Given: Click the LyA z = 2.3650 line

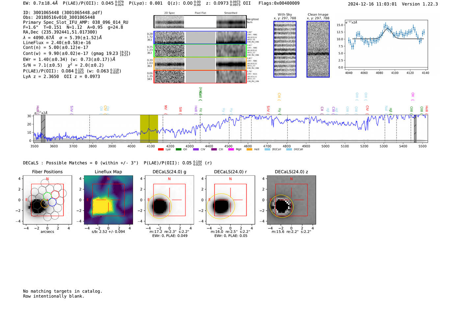Looking at the screenshot, I should (x=41, y=76).
